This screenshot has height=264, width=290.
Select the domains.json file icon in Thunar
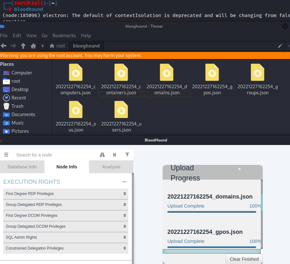[x=167, y=72]
